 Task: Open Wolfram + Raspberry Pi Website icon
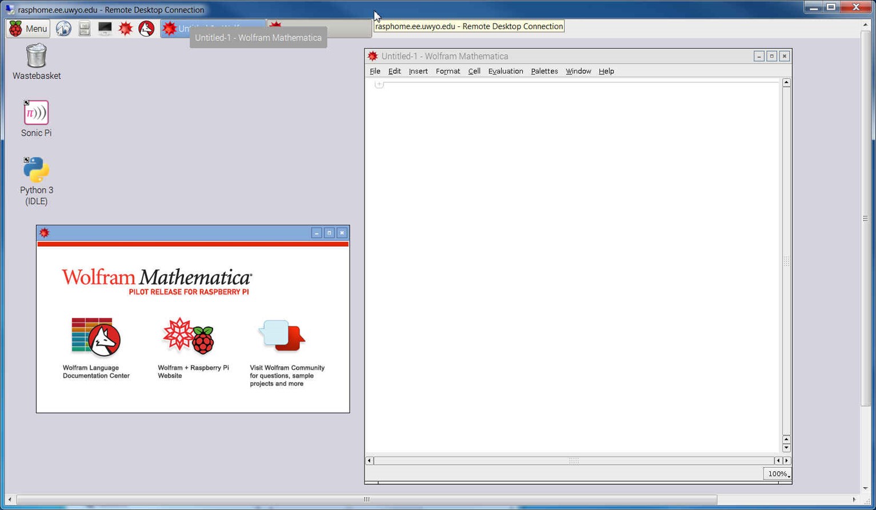click(189, 336)
